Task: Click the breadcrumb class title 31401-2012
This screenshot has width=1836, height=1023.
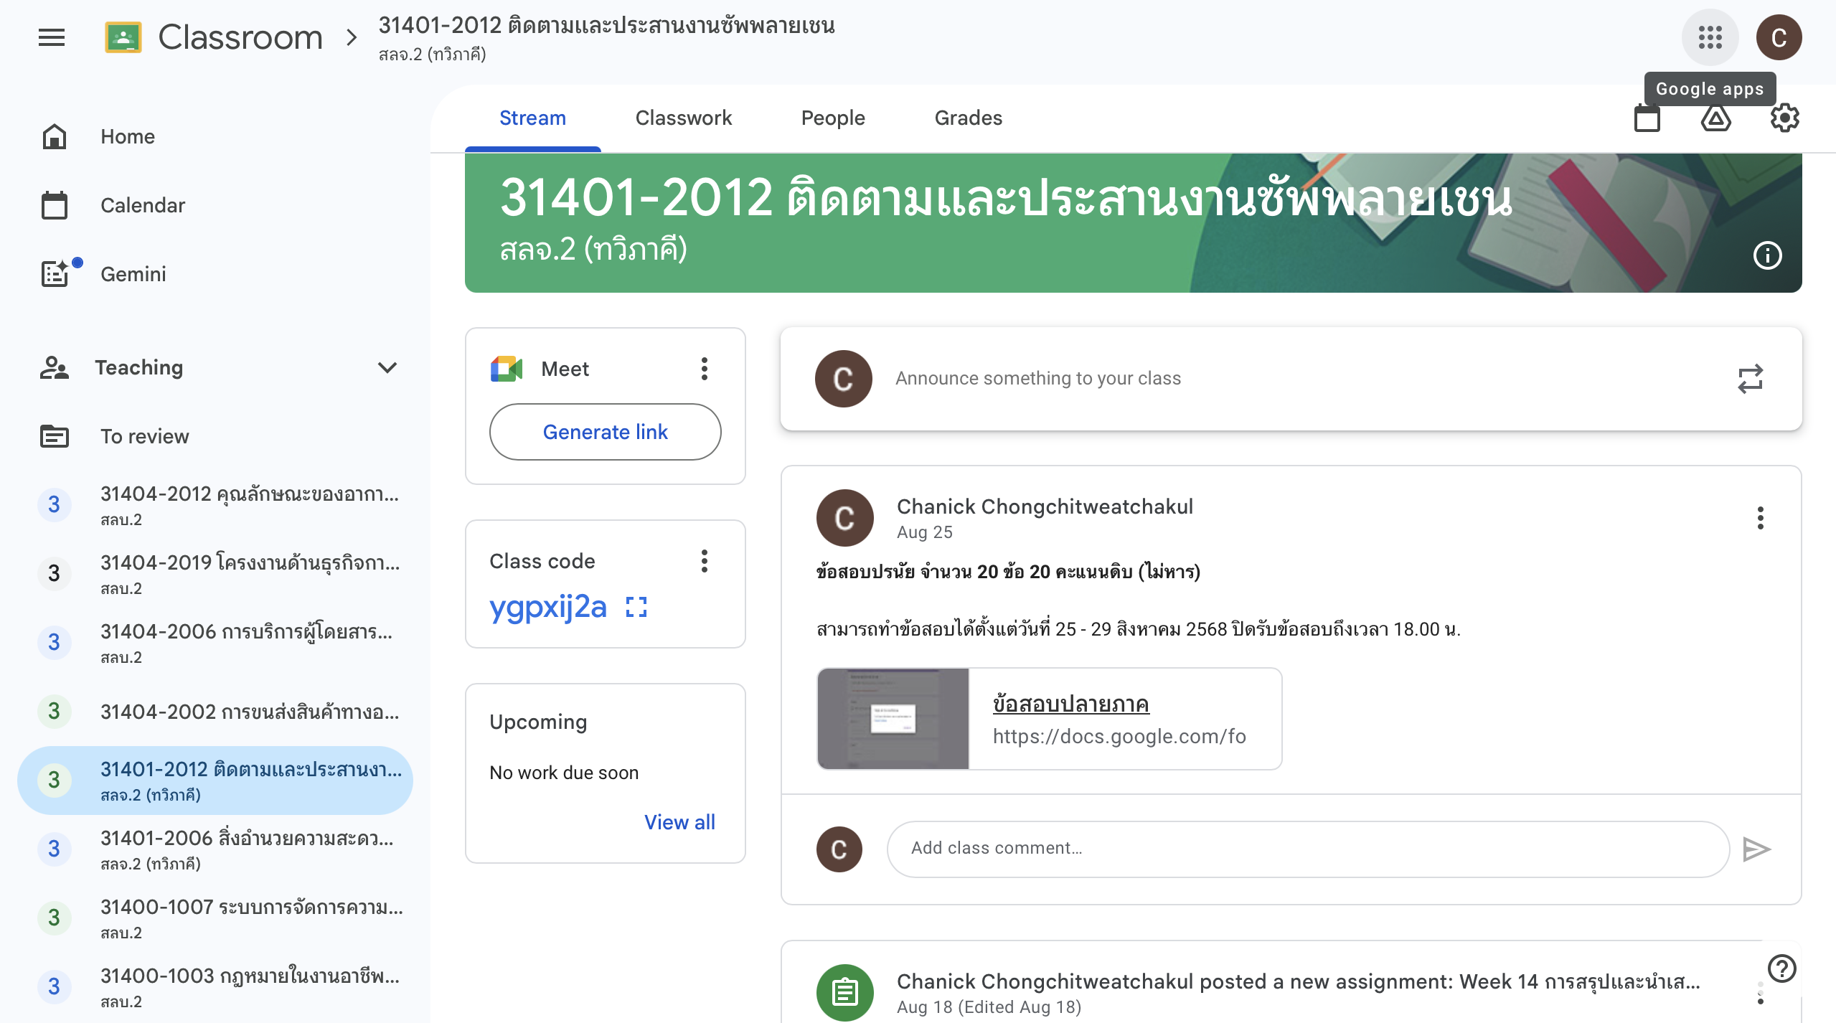Action: click(606, 26)
